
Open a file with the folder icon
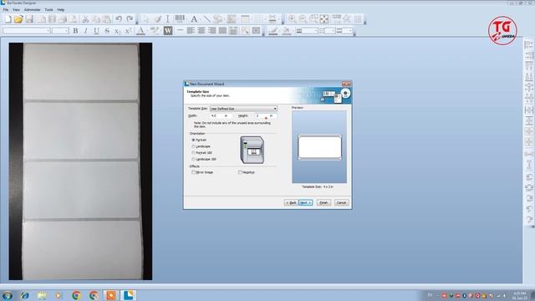coord(18,19)
